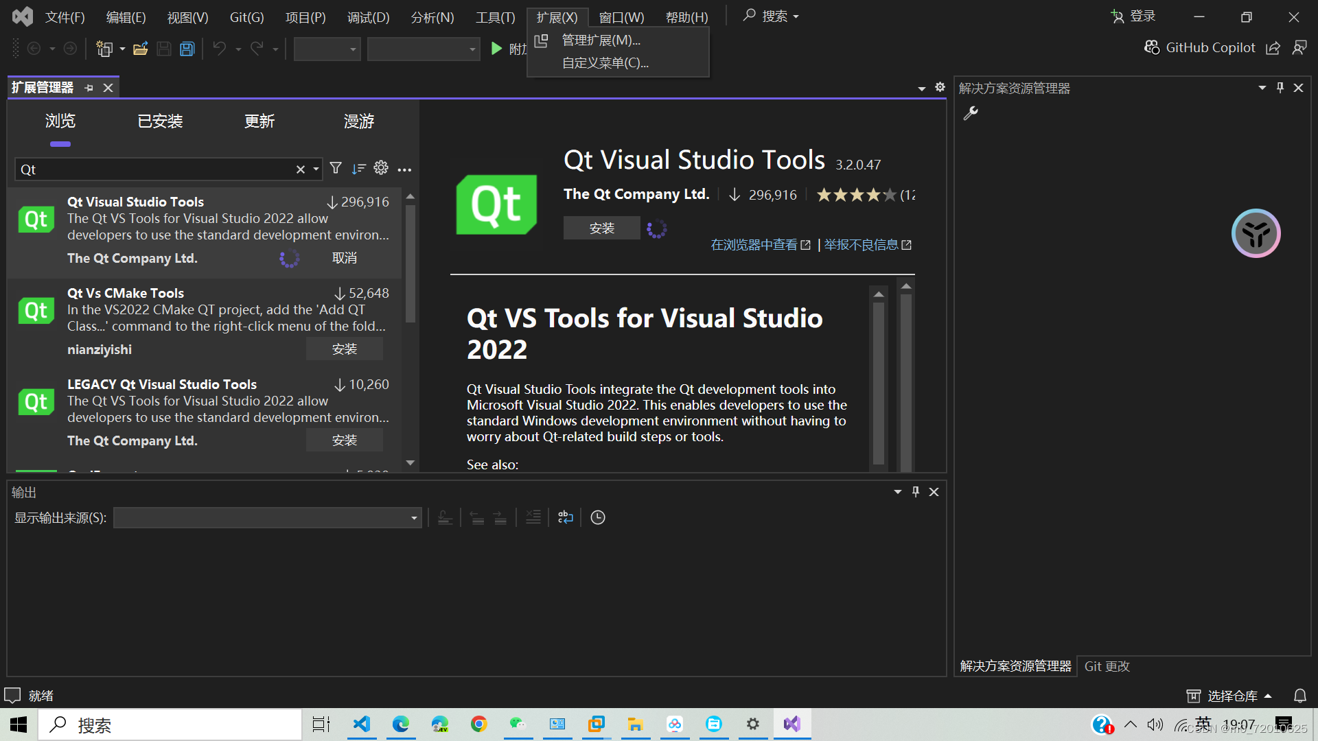Click the clock icon in Output toolbar

pos(598,517)
